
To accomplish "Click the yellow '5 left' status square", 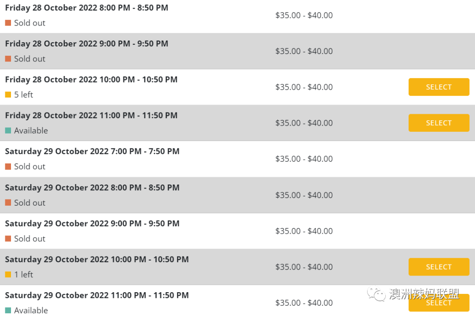I will point(8,95).
